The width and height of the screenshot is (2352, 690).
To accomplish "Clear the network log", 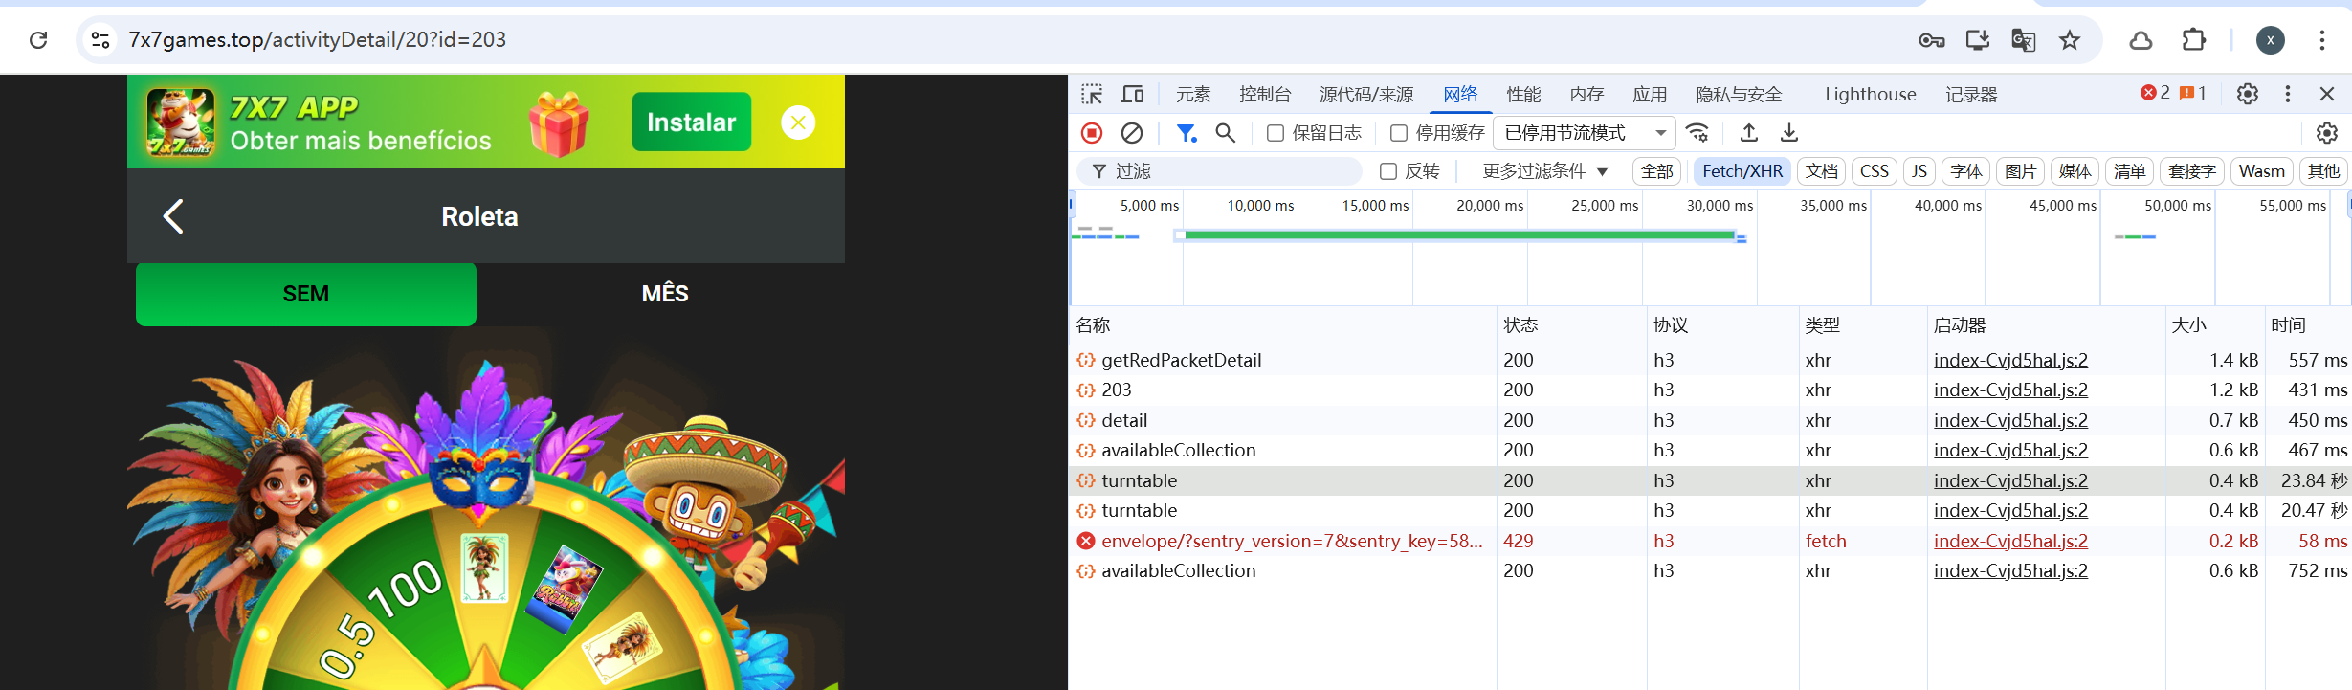I will pos(1132,133).
